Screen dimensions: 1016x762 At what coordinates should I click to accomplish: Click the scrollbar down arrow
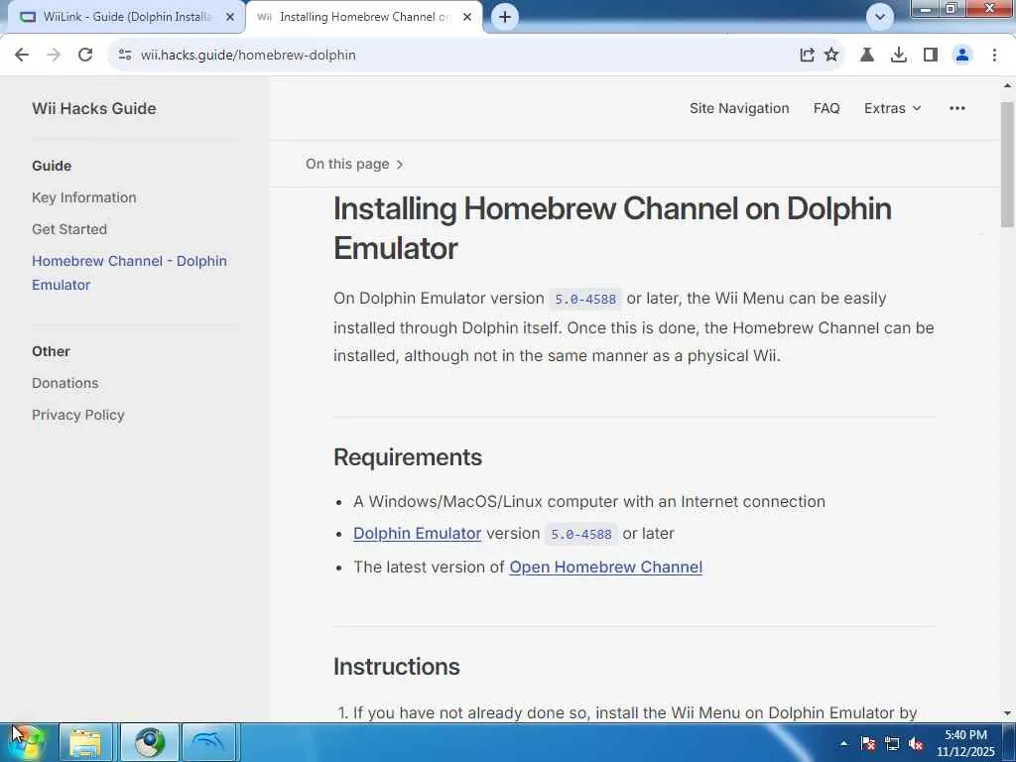[x=1007, y=713]
